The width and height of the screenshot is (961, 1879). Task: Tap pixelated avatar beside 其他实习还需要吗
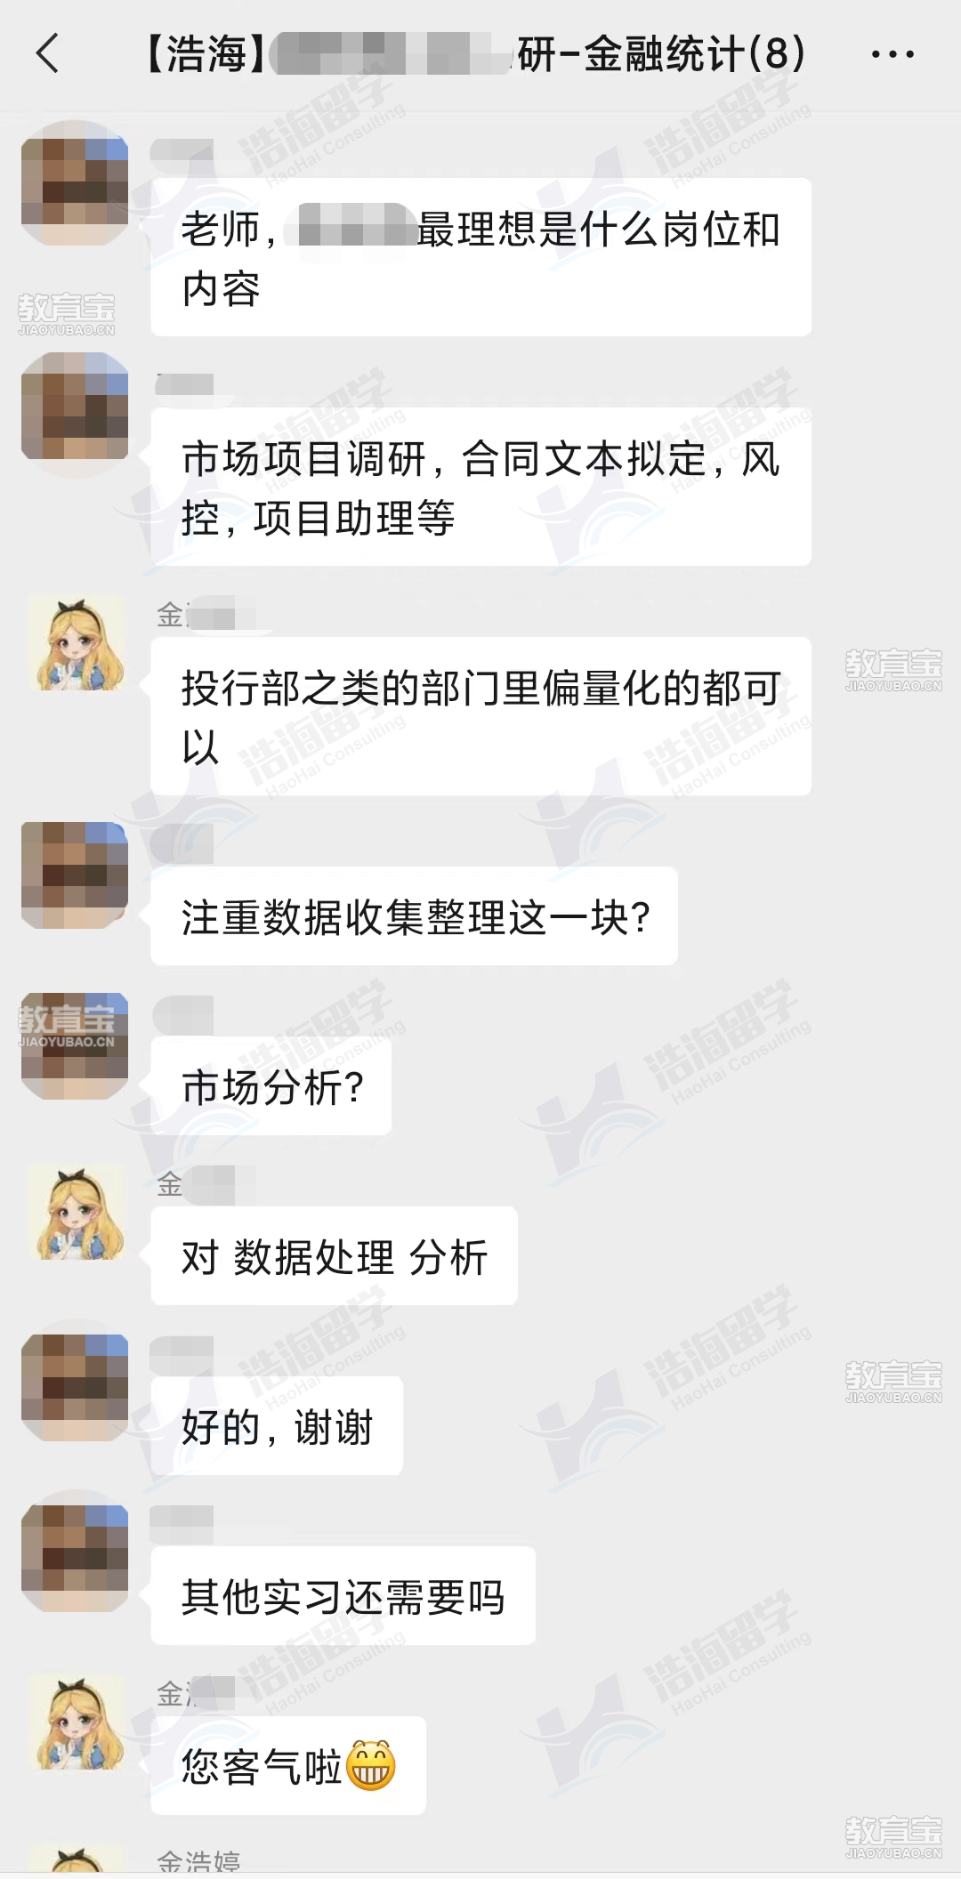click(x=75, y=1558)
